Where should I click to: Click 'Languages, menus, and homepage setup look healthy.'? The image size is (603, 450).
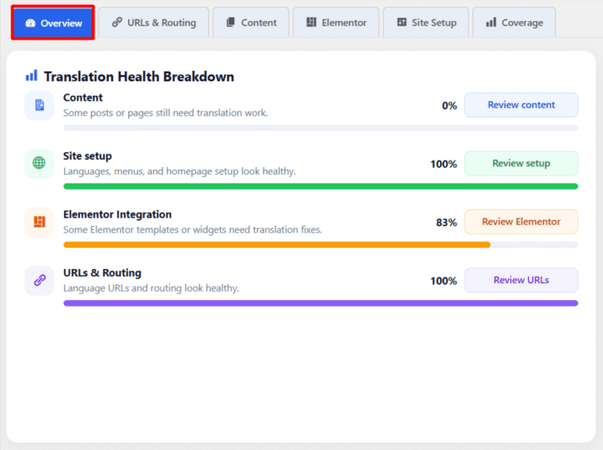point(179,172)
